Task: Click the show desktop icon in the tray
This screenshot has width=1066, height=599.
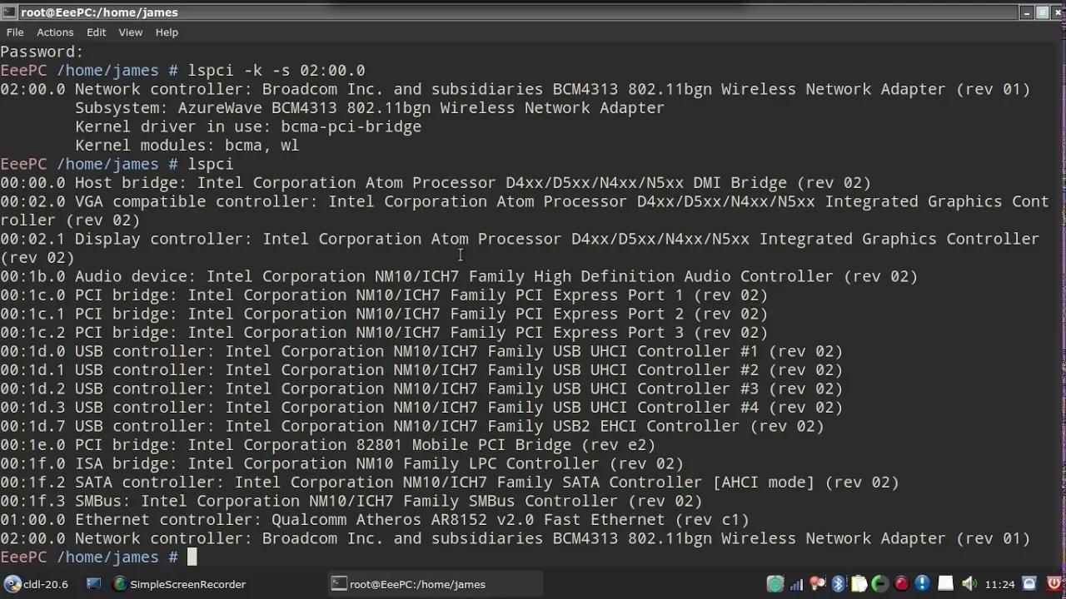Action: pos(944,583)
